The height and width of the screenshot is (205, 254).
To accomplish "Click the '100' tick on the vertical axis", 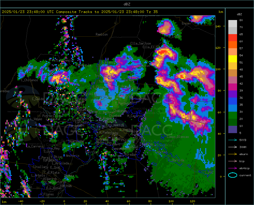I will coord(218,69).
